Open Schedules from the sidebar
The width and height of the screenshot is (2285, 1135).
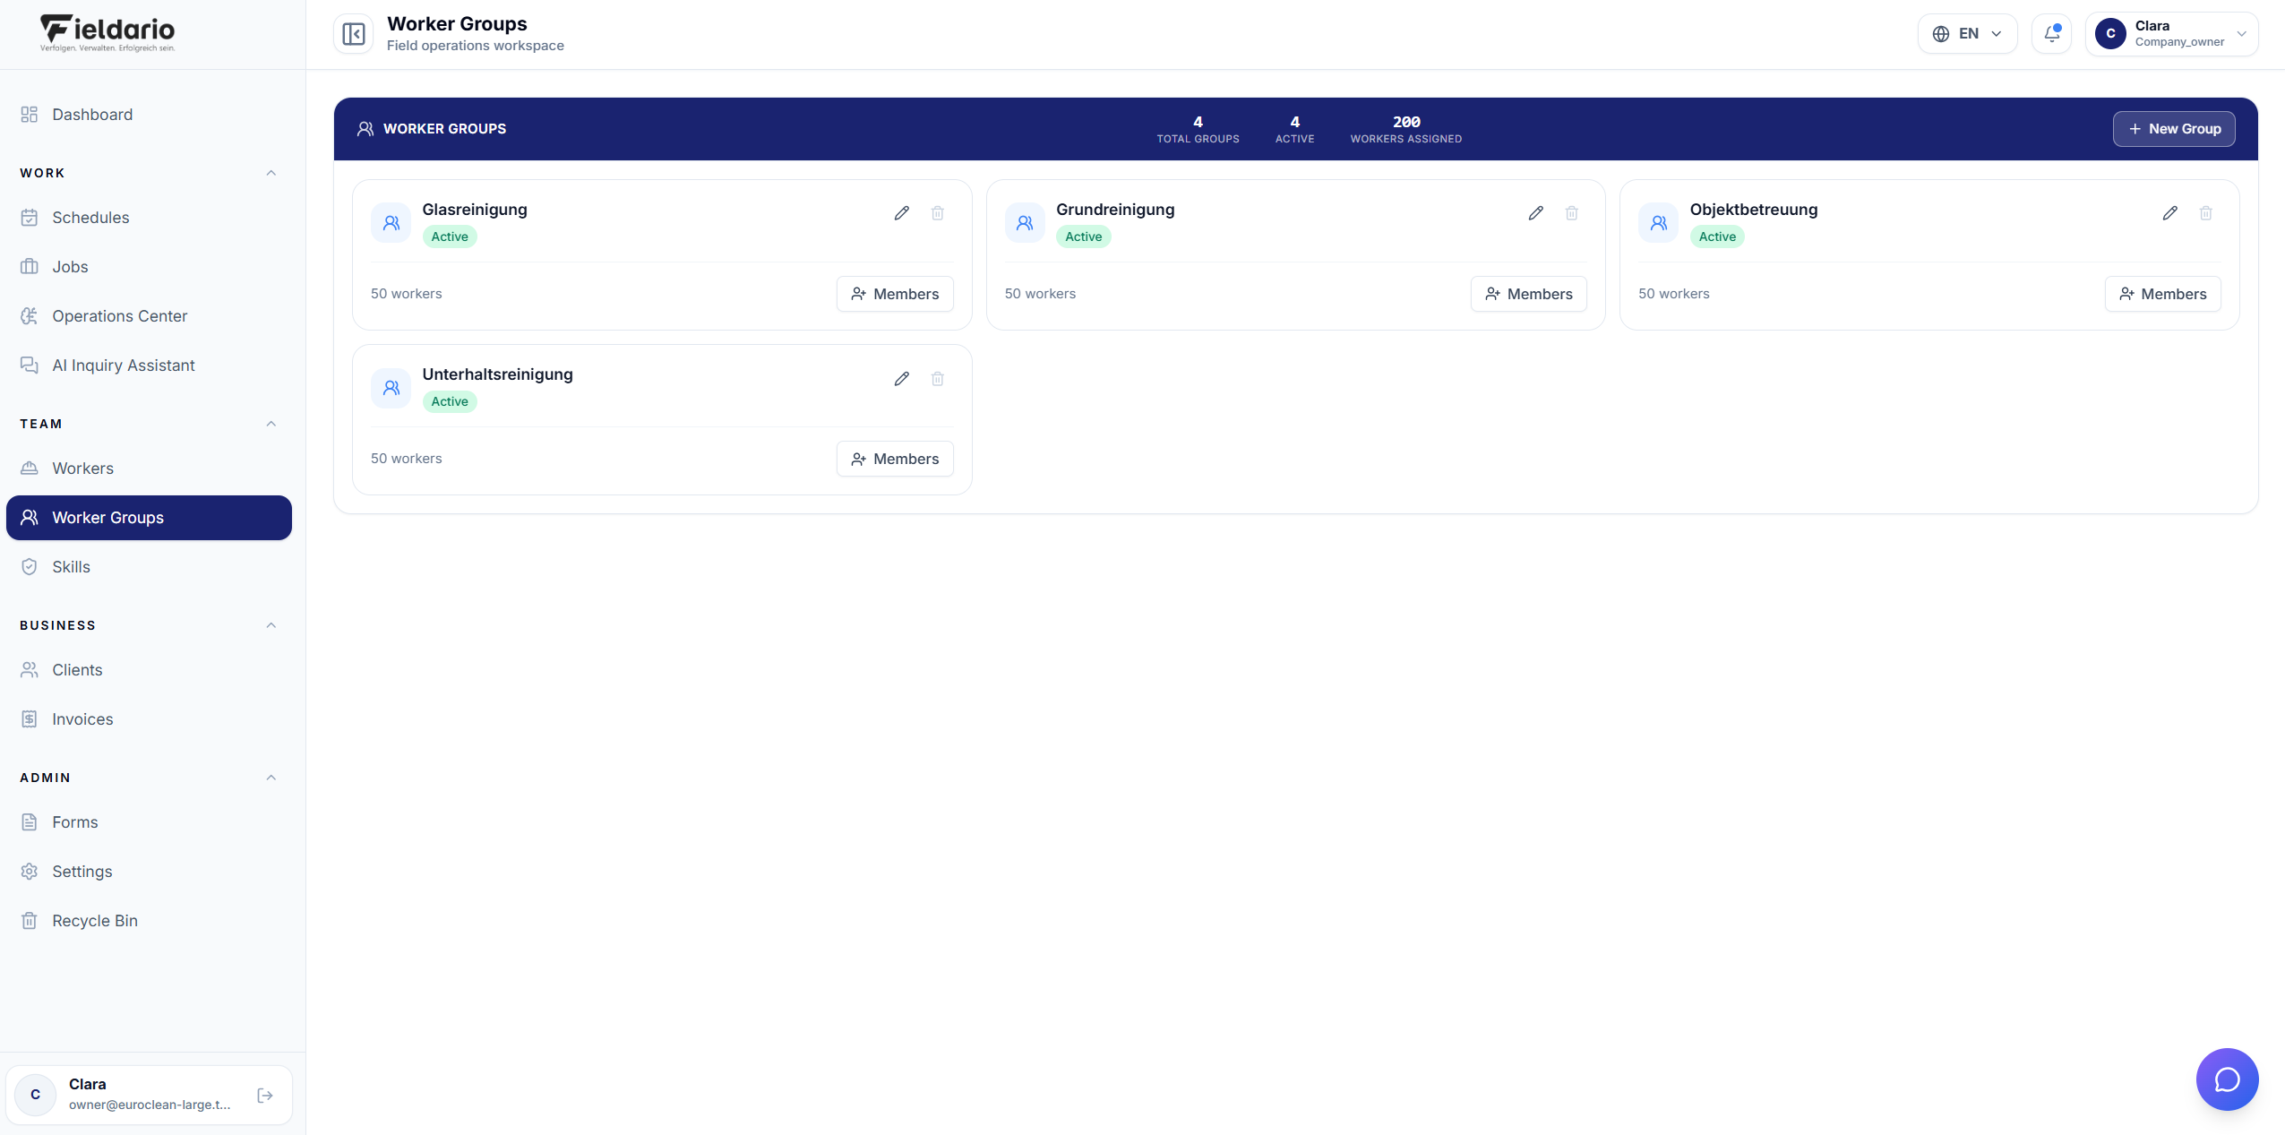149,218
